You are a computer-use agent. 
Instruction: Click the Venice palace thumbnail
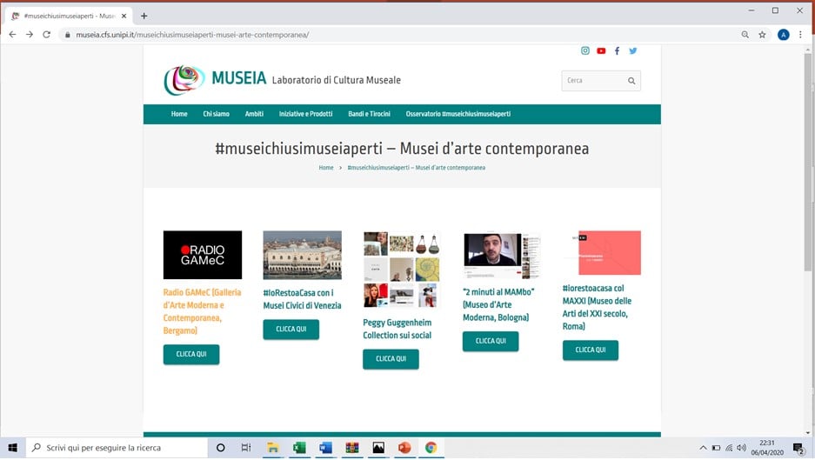pyautogui.click(x=302, y=255)
